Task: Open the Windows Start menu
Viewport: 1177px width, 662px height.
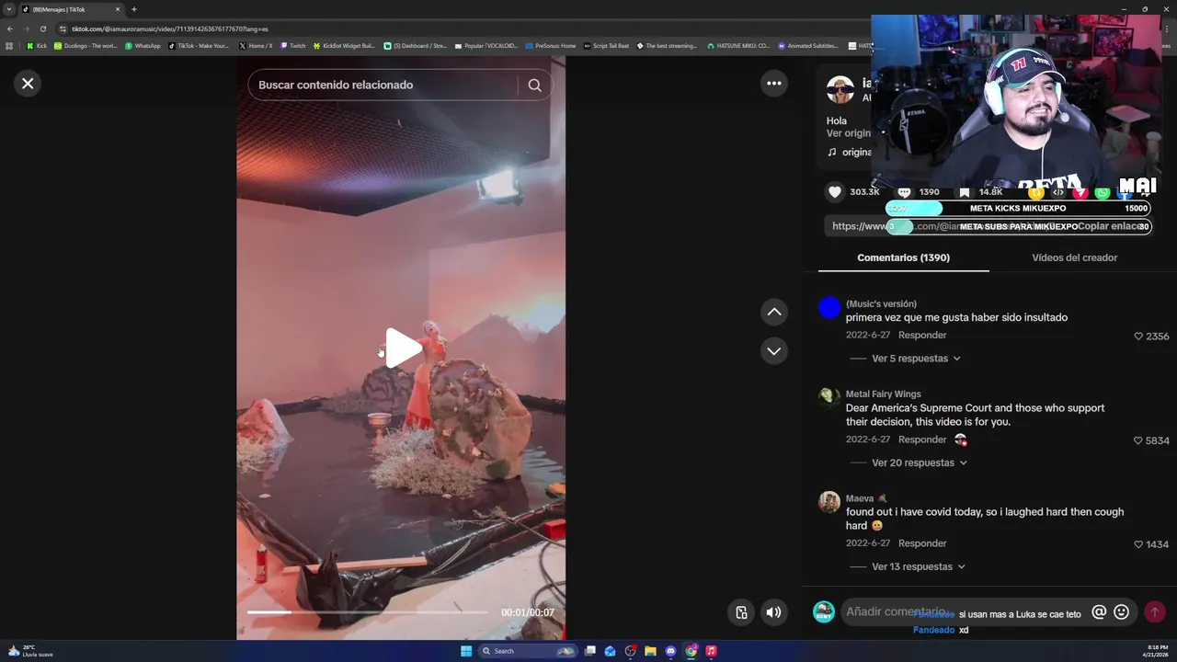Action: [466, 651]
